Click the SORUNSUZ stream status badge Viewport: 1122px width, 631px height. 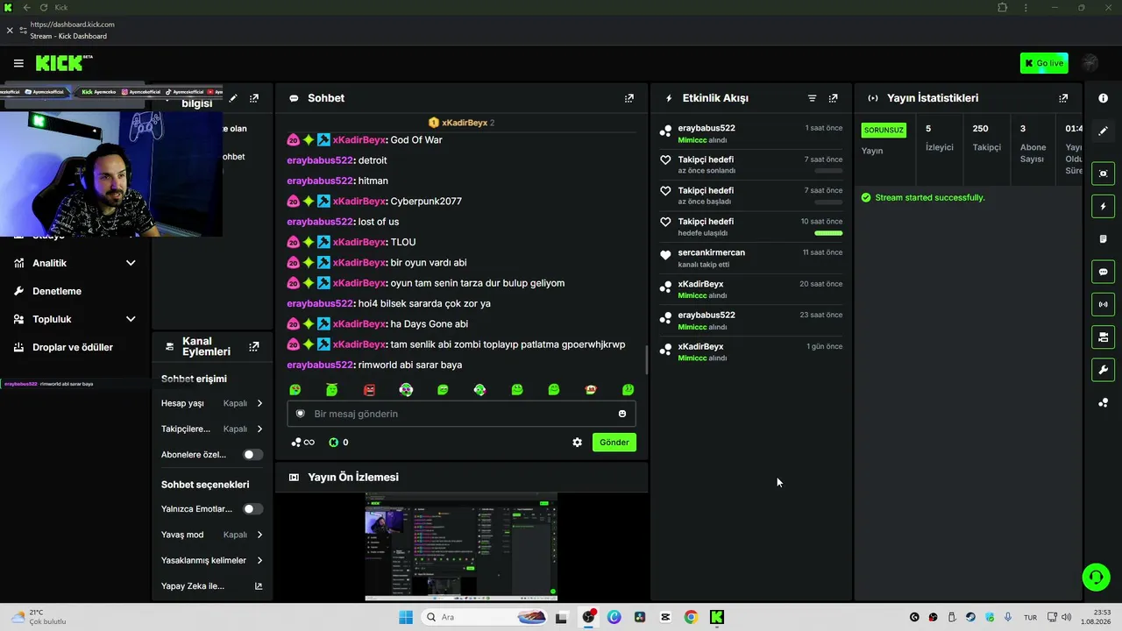click(x=884, y=130)
